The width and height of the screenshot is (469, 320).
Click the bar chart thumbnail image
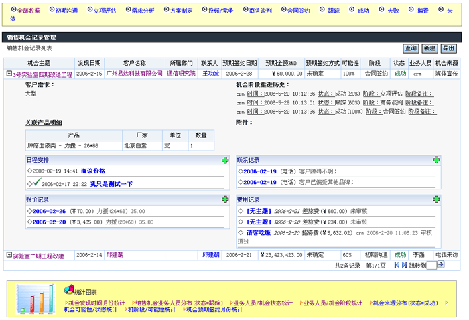pyautogui.click(x=36, y=299)
